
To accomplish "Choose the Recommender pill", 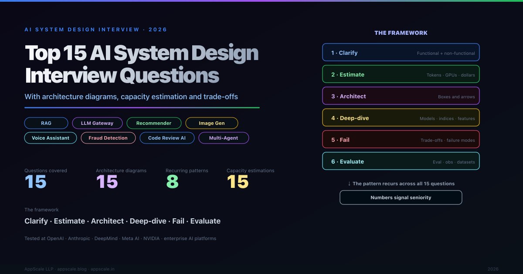I will point(154,123).
